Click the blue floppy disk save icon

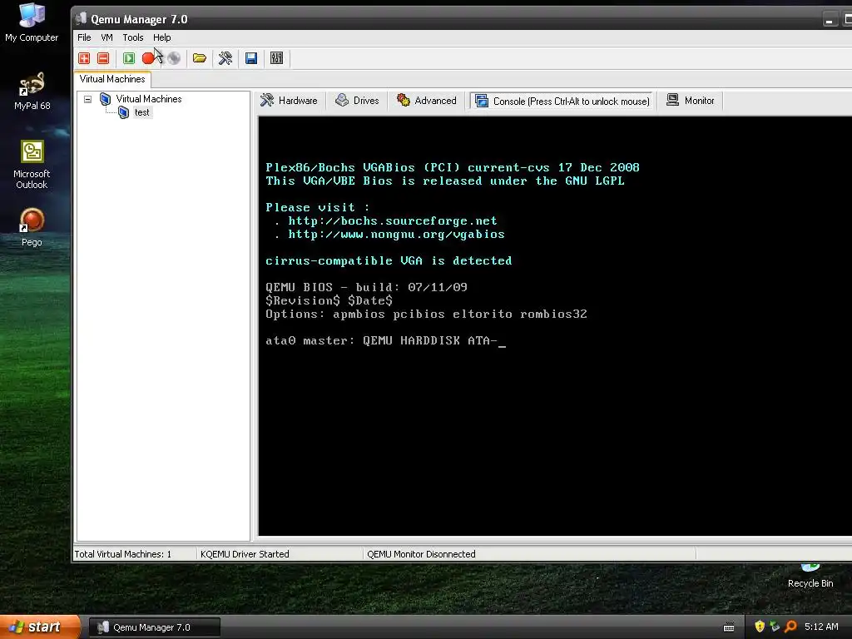(x=251, y=58)
